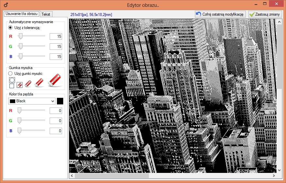Switch to the Tekst tab
This screenshot has width=286, height=183.
46,14
